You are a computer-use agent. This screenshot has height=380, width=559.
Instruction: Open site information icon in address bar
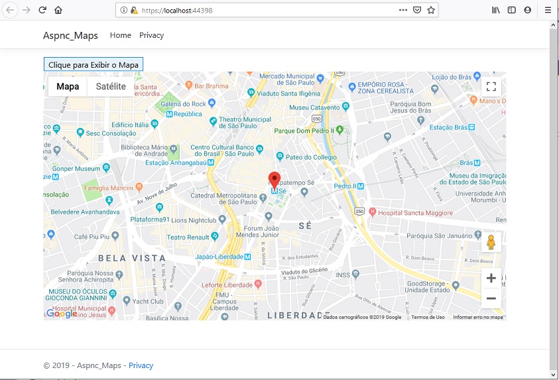pos(123,10)
